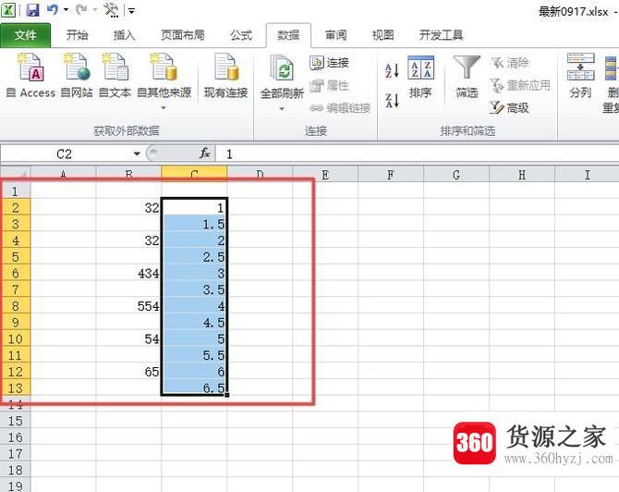The image size is (619, 492).
Task: Open the 文件 (File) tab
Action: click(26, 35)
